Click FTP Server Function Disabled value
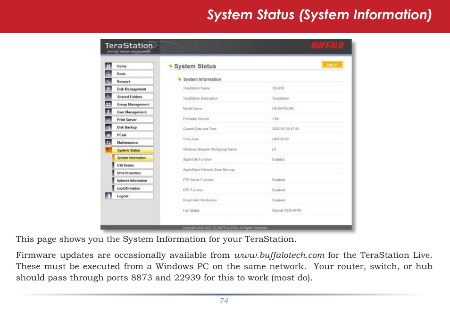This screenshot has width=450, height=311. tap(278, 180)
